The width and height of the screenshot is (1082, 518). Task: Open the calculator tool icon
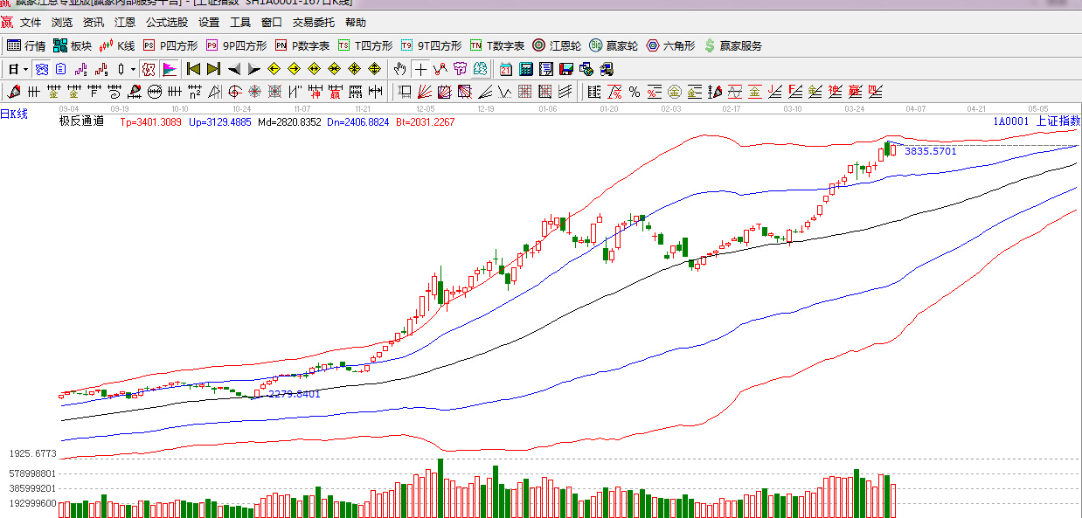tap(526, 69)
